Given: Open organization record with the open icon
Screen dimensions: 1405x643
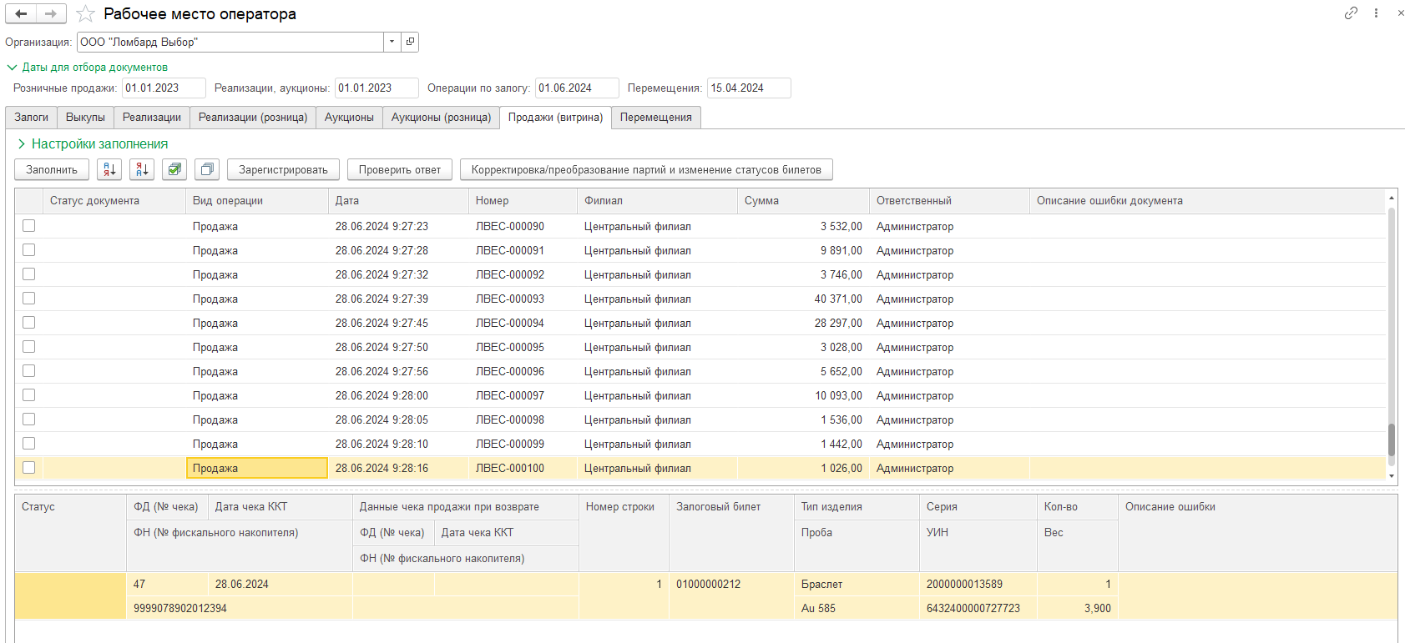Looking at the screenshot, I should 410,42.
